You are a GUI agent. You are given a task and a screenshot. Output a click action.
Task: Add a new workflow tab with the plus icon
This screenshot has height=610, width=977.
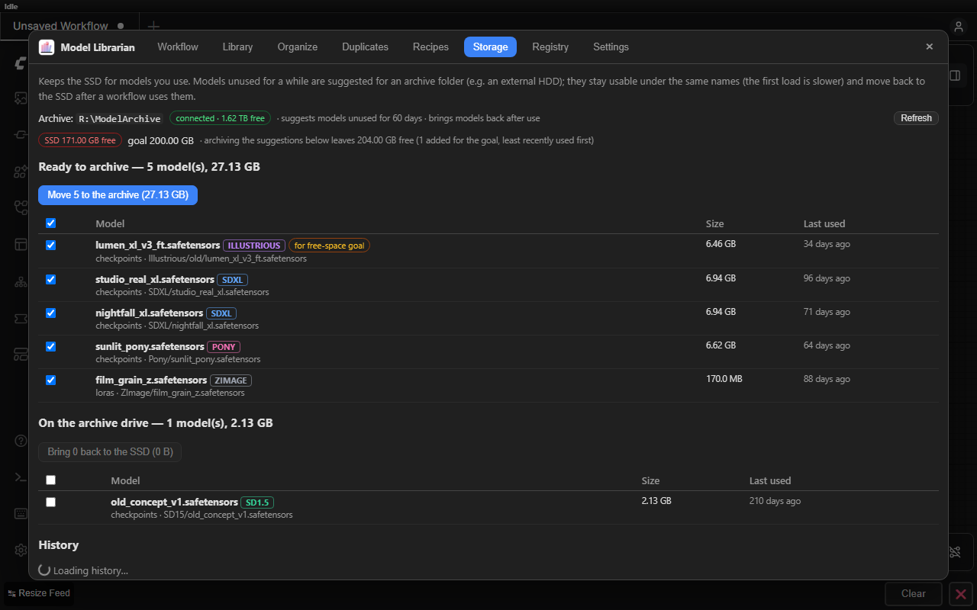(x=153, y=26)
